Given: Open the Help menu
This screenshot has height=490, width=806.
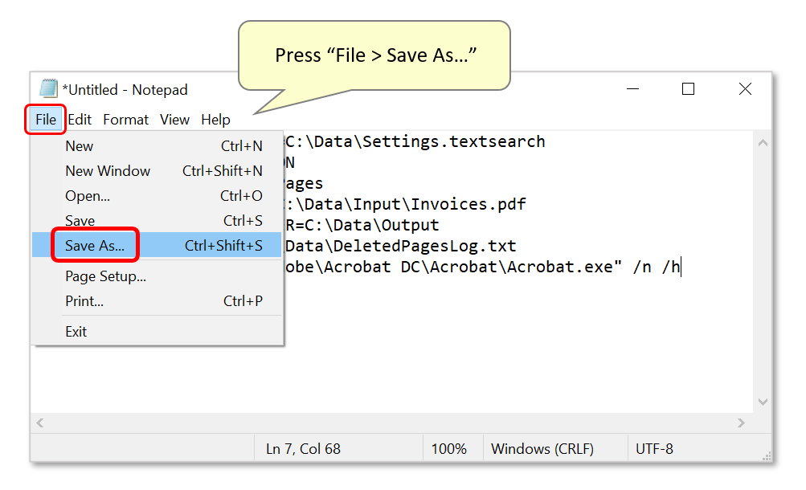Looking at the screenshot, I should tap(215, 119).
